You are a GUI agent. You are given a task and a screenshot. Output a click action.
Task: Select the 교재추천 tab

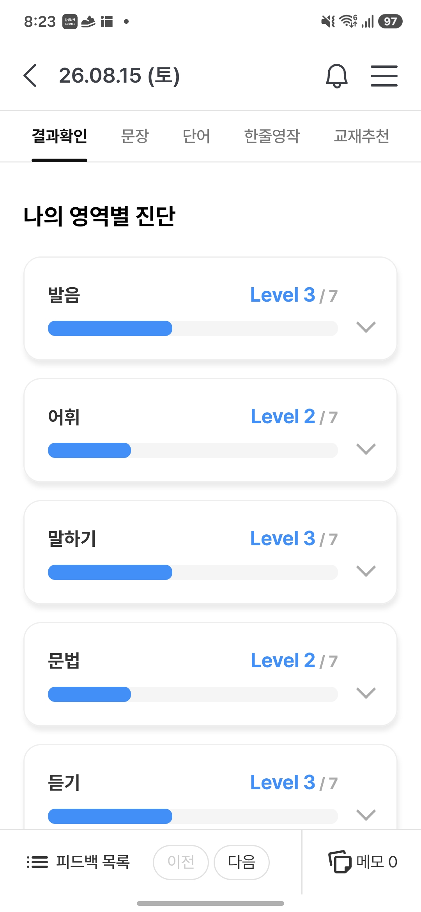tap(362, 136)
